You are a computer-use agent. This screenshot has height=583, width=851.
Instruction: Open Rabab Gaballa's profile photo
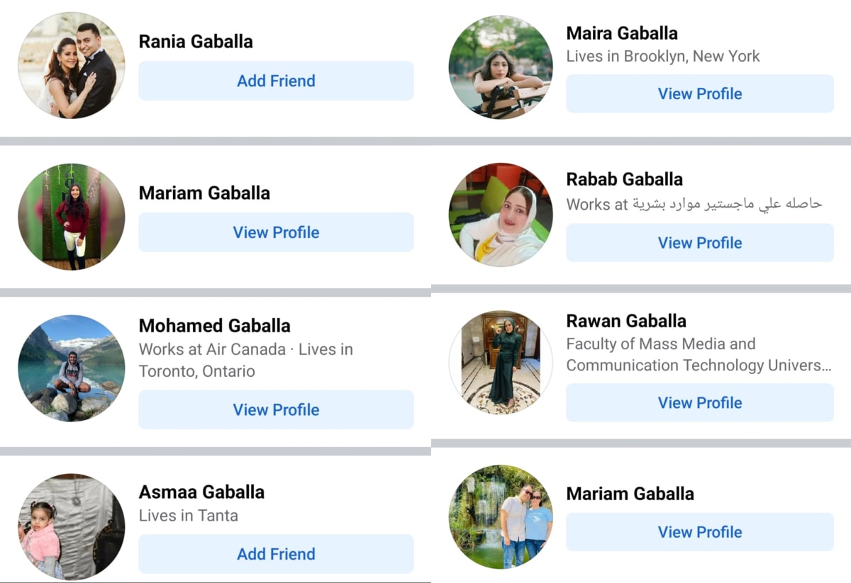click(x=501, y=215)
